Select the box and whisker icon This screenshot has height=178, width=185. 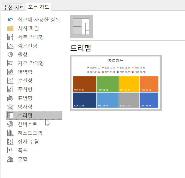pyautogui.click(x=10, y=142)
